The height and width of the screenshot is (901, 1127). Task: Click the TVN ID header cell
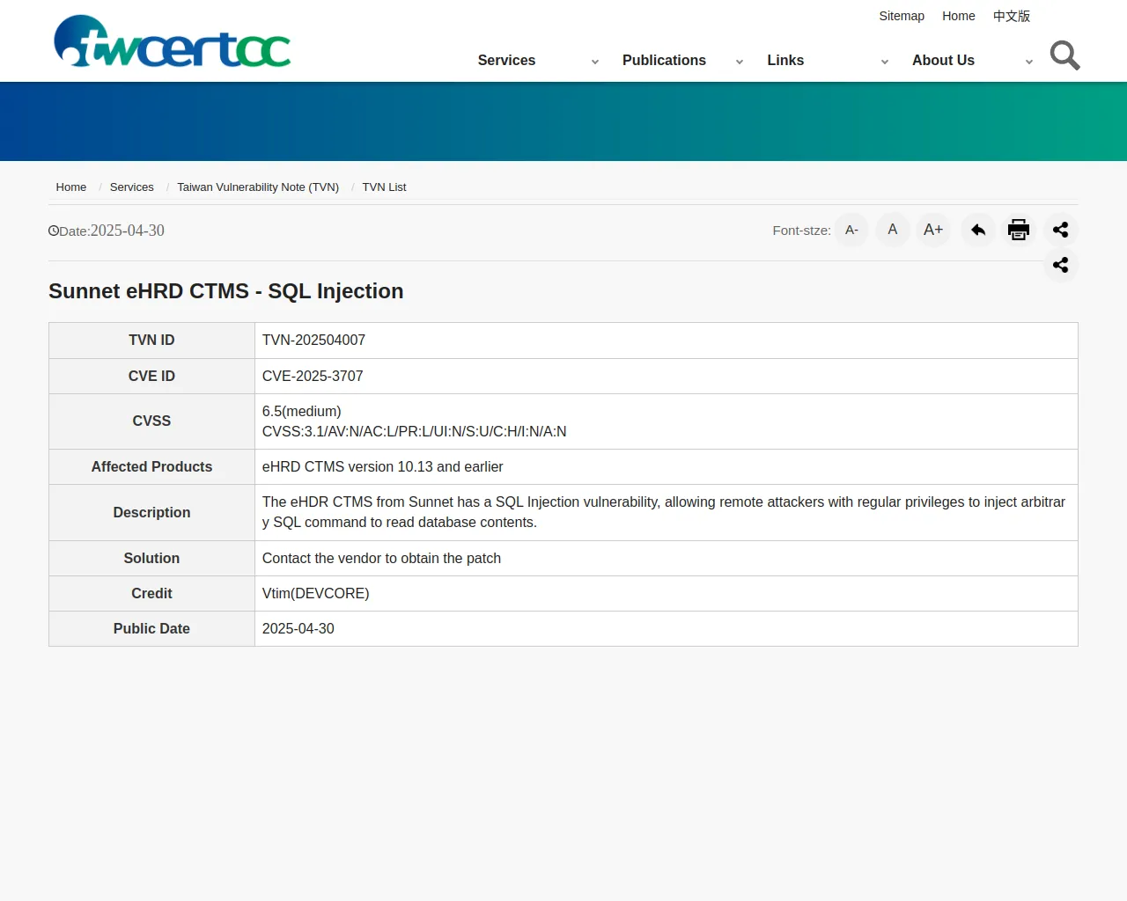tap(151, 341)
